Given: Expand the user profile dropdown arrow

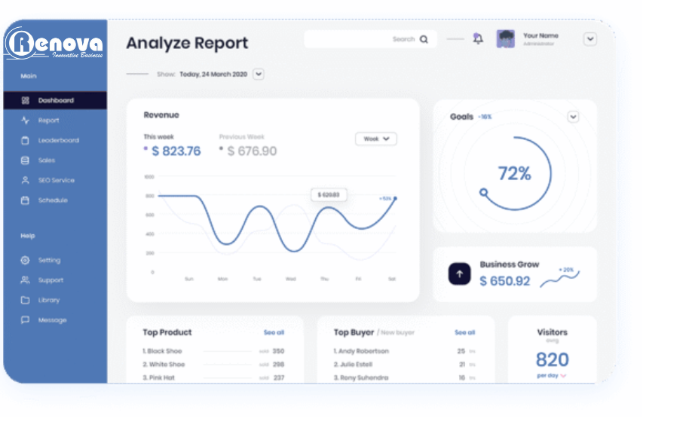Looking at the screenshot, I should tap(590, 39).
